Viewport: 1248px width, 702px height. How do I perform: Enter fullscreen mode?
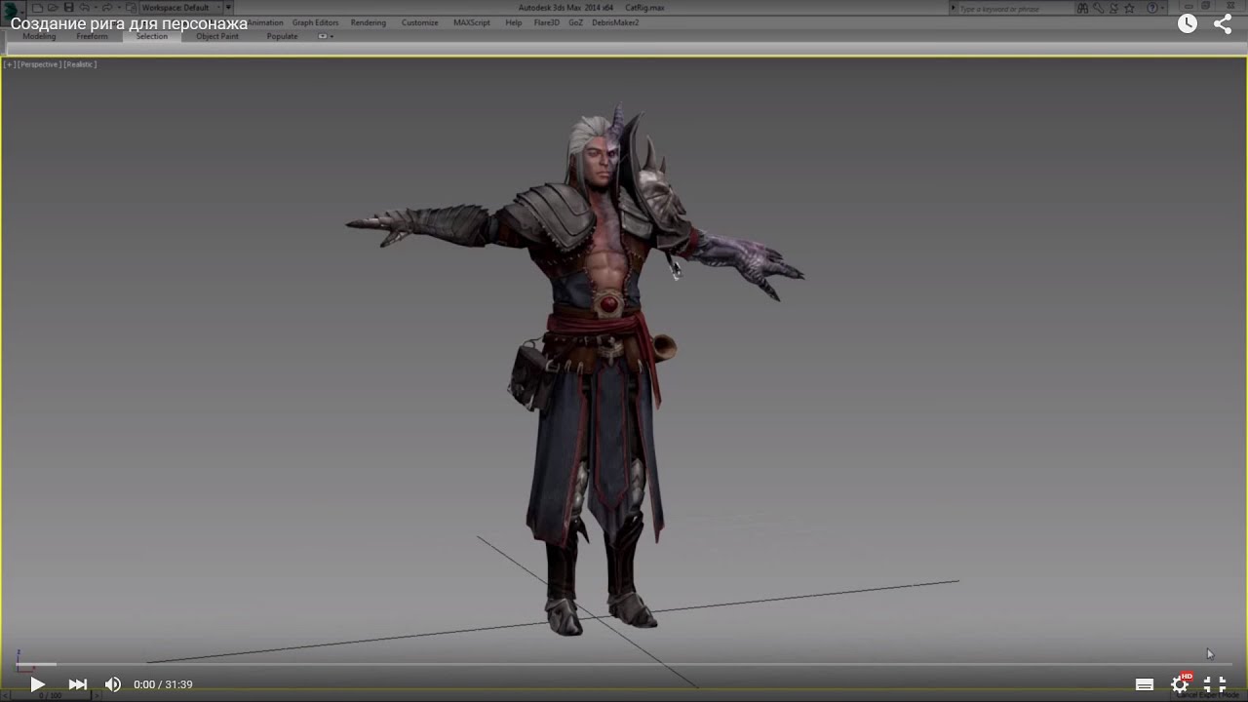point(1215,684)
